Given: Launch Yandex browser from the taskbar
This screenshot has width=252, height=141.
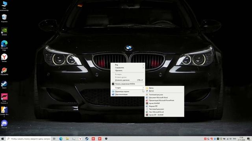Looking at the screenshot, I should coord(80,139).
